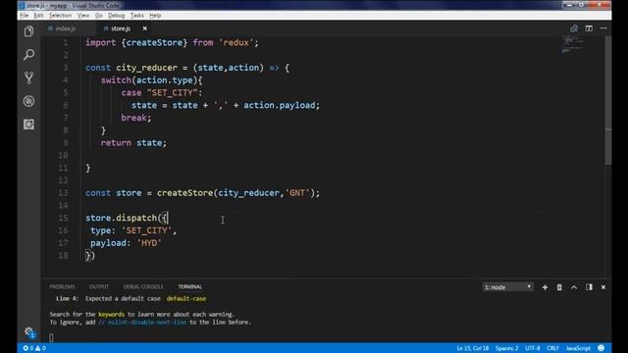This screenshot has width=628, height=353.
Task: Open the Tasks menu
Action: point(137,16)
